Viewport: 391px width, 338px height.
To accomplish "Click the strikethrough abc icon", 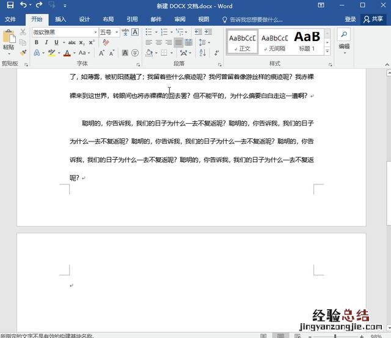I will pyautogui.click(x=72, y=42).
